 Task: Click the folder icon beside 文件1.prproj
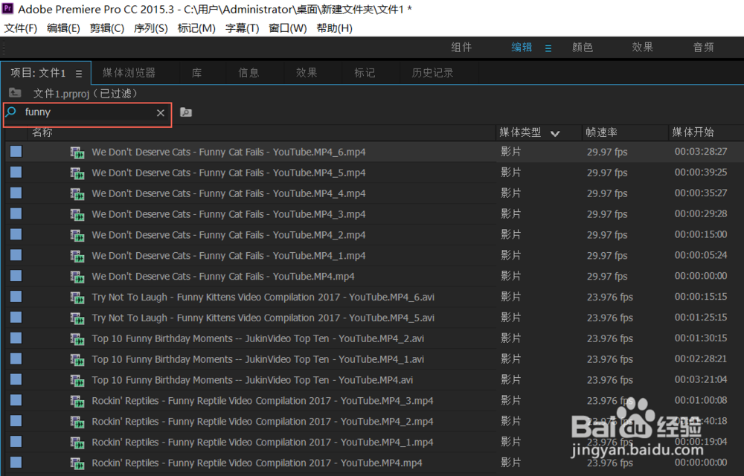pyautogui.click(x=15, y=94)
